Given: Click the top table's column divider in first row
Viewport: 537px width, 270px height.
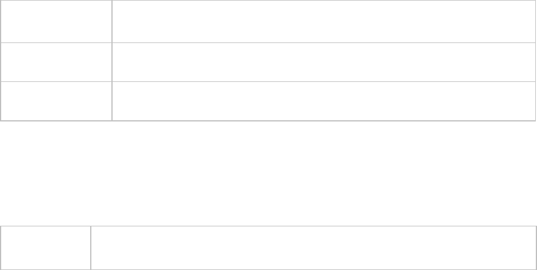Looking at the screenshot, I should 111,21.
